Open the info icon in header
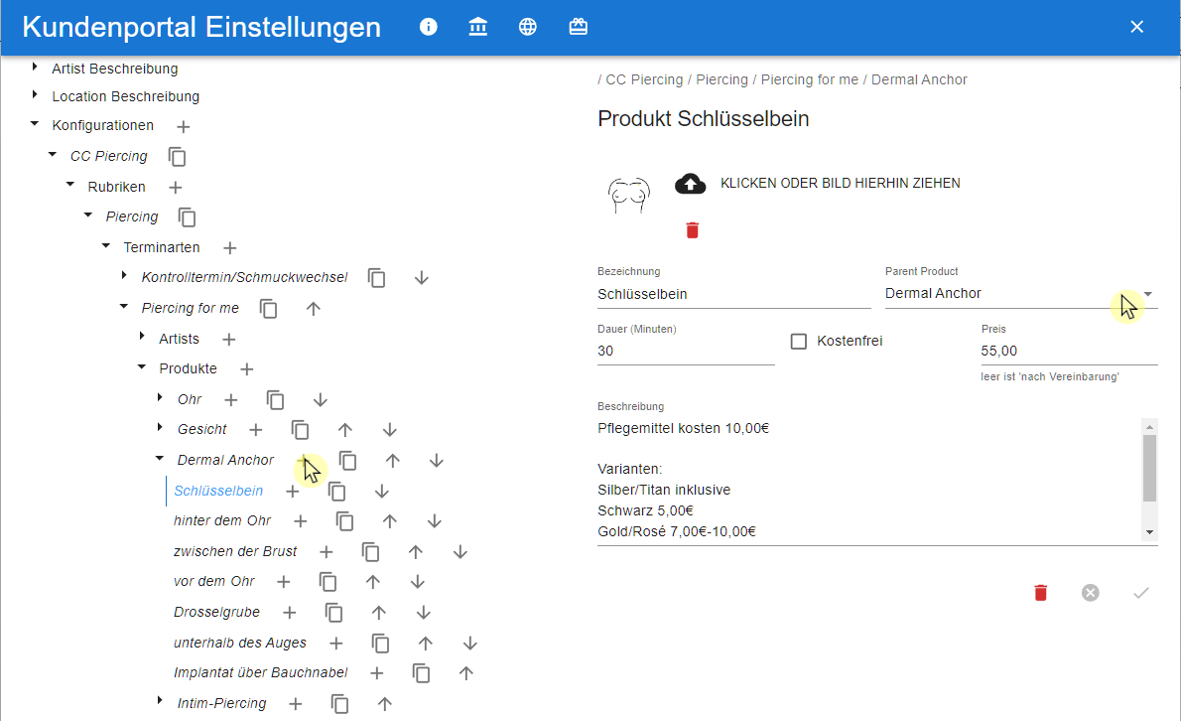The height and width of the screenshot is (721, 1181). (428, 27)
